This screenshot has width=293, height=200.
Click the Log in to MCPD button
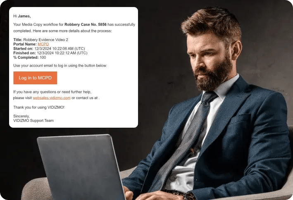[x=35, y=78]
